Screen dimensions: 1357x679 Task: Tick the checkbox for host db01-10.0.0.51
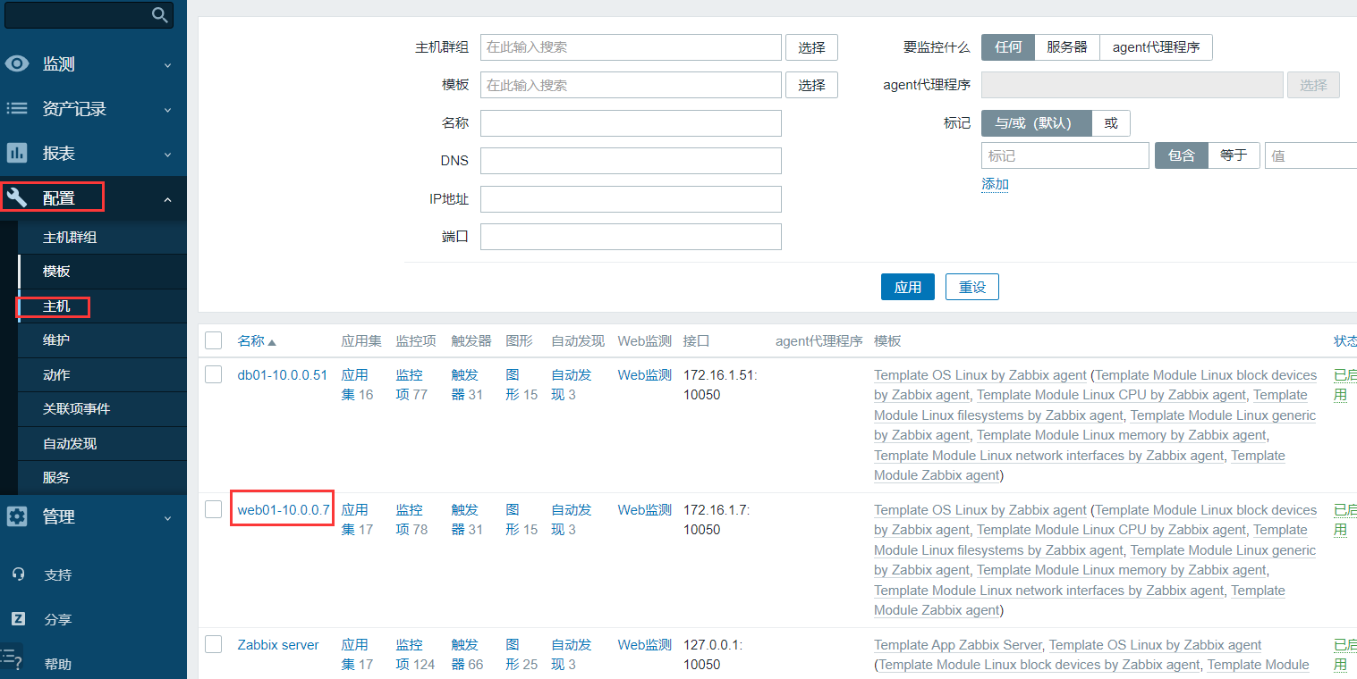pos(213,374)
